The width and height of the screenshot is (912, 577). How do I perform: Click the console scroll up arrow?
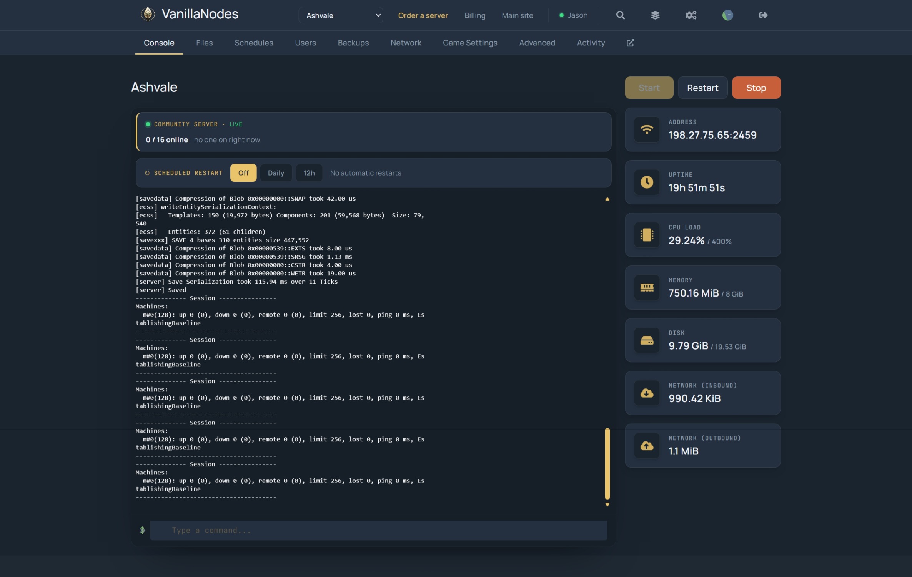click(x=607, y=199)
